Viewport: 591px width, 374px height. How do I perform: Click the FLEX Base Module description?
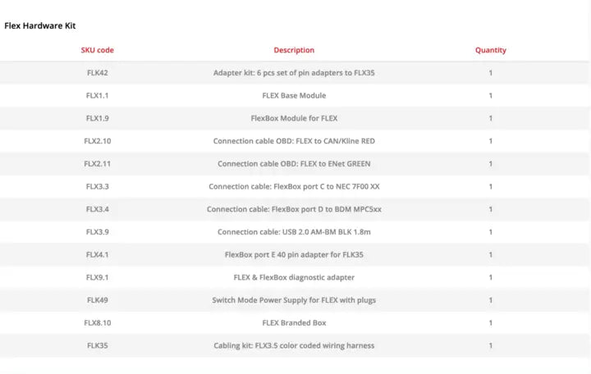pyautogui.click(x=294, y=96)
